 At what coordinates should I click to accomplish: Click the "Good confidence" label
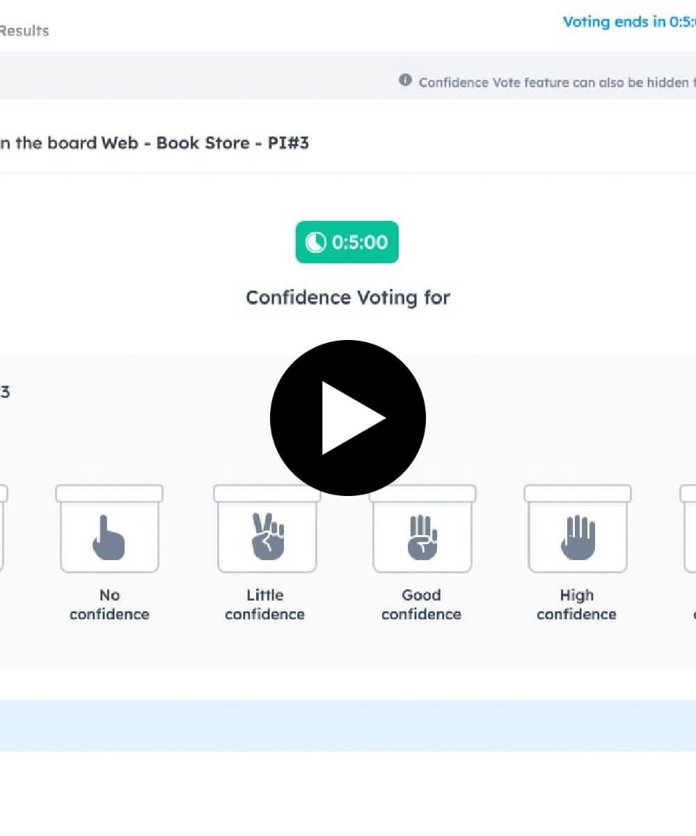pyautogui.click(x=421, y=605)
